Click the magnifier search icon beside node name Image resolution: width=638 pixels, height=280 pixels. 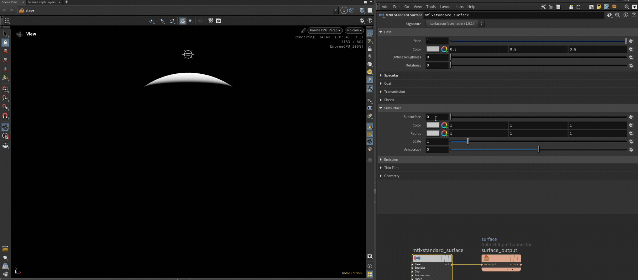(x=618, y=15)
